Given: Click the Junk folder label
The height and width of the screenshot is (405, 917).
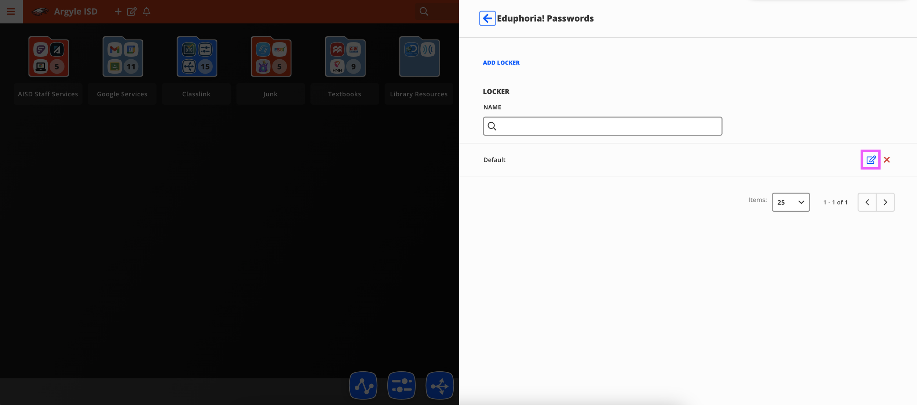Looking at the screenshot, I should (x=270, y=94).
